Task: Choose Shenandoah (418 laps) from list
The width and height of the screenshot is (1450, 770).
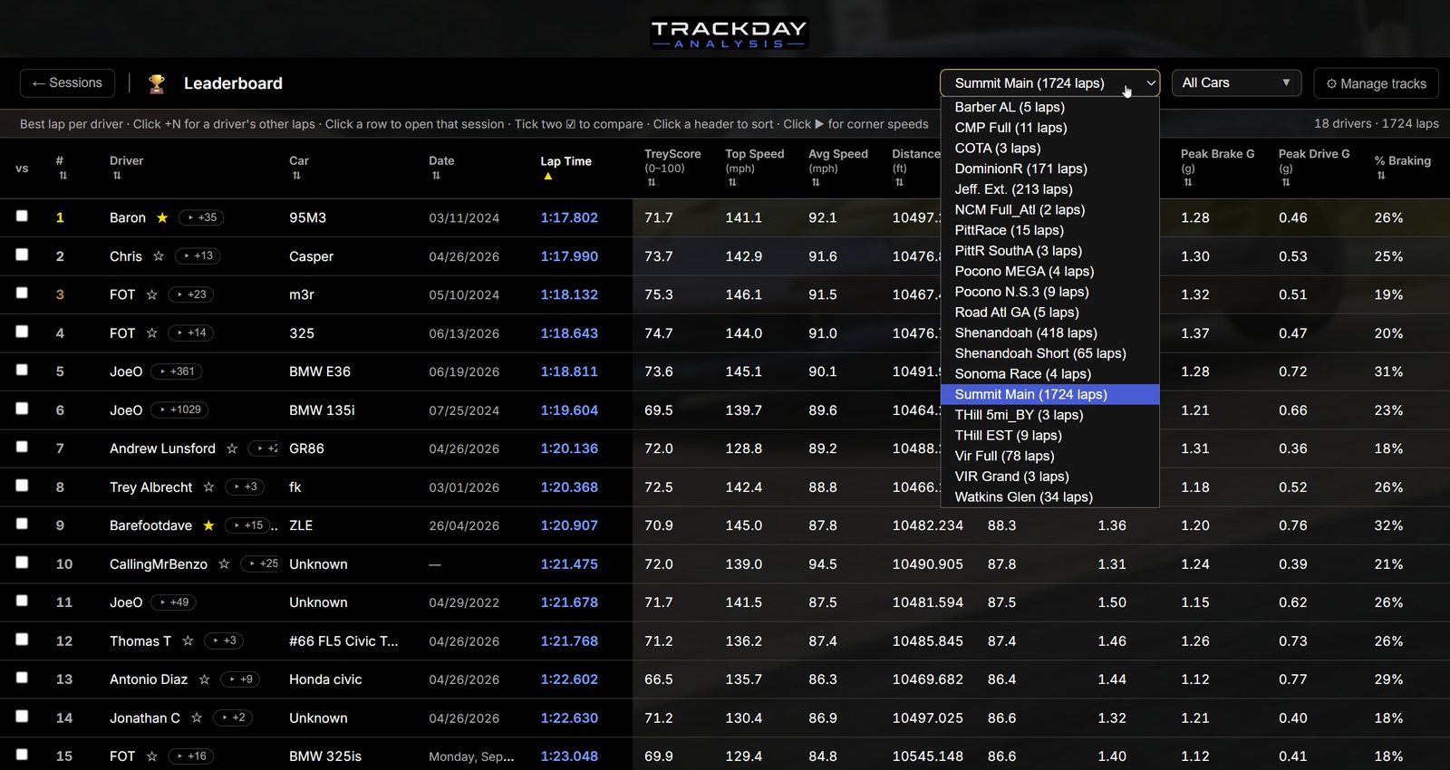Action: pyautogui.click(x=1049, y=333)
